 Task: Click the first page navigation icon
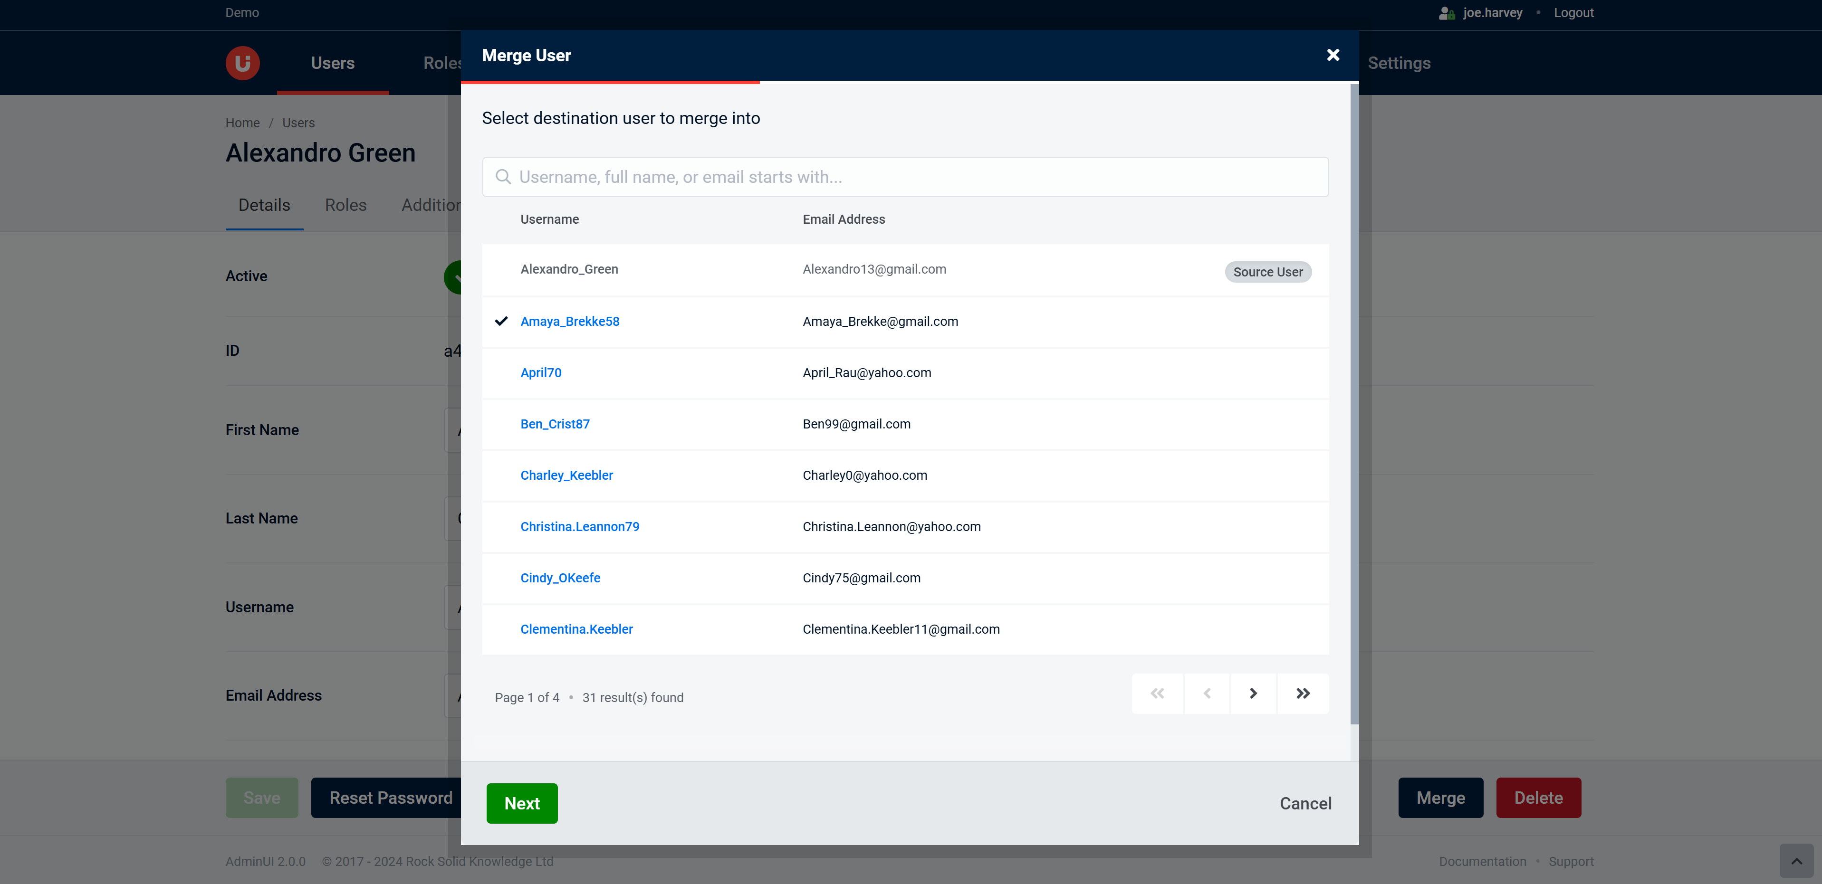coord(1156,694)
